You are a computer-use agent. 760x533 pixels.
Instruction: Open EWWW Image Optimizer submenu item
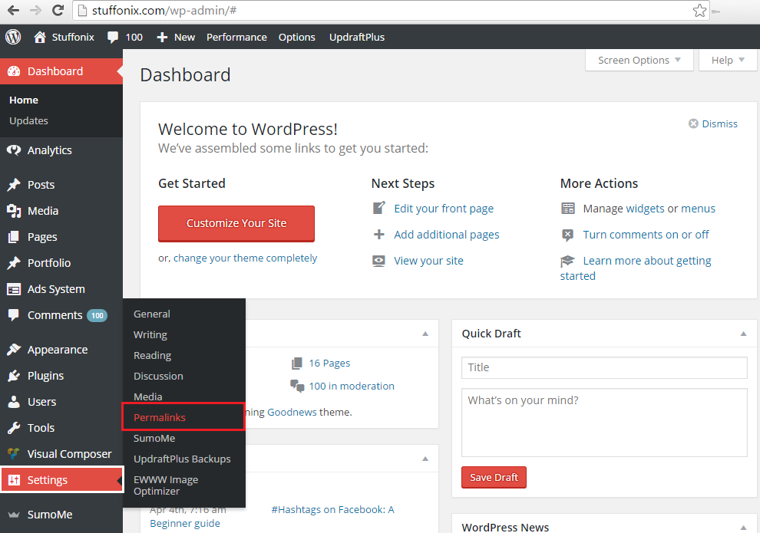166,485
